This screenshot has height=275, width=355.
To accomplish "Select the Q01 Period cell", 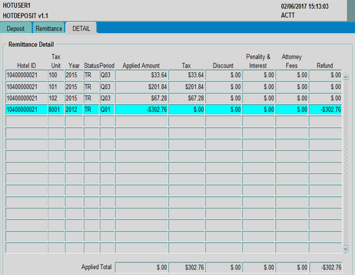I will click(107, 110).
